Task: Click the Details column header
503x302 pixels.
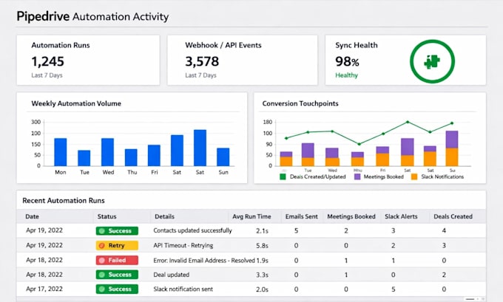Action: (x=164, y=216)
